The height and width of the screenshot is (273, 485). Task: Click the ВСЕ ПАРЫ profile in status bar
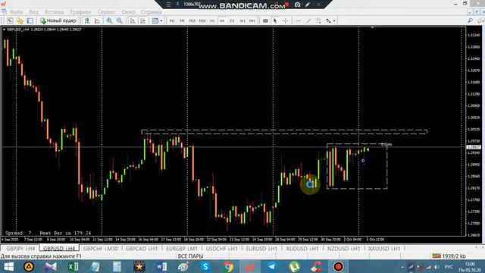point(190,256)
